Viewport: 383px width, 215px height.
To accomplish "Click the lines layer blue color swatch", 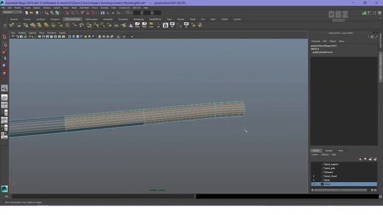I will 322,184.
